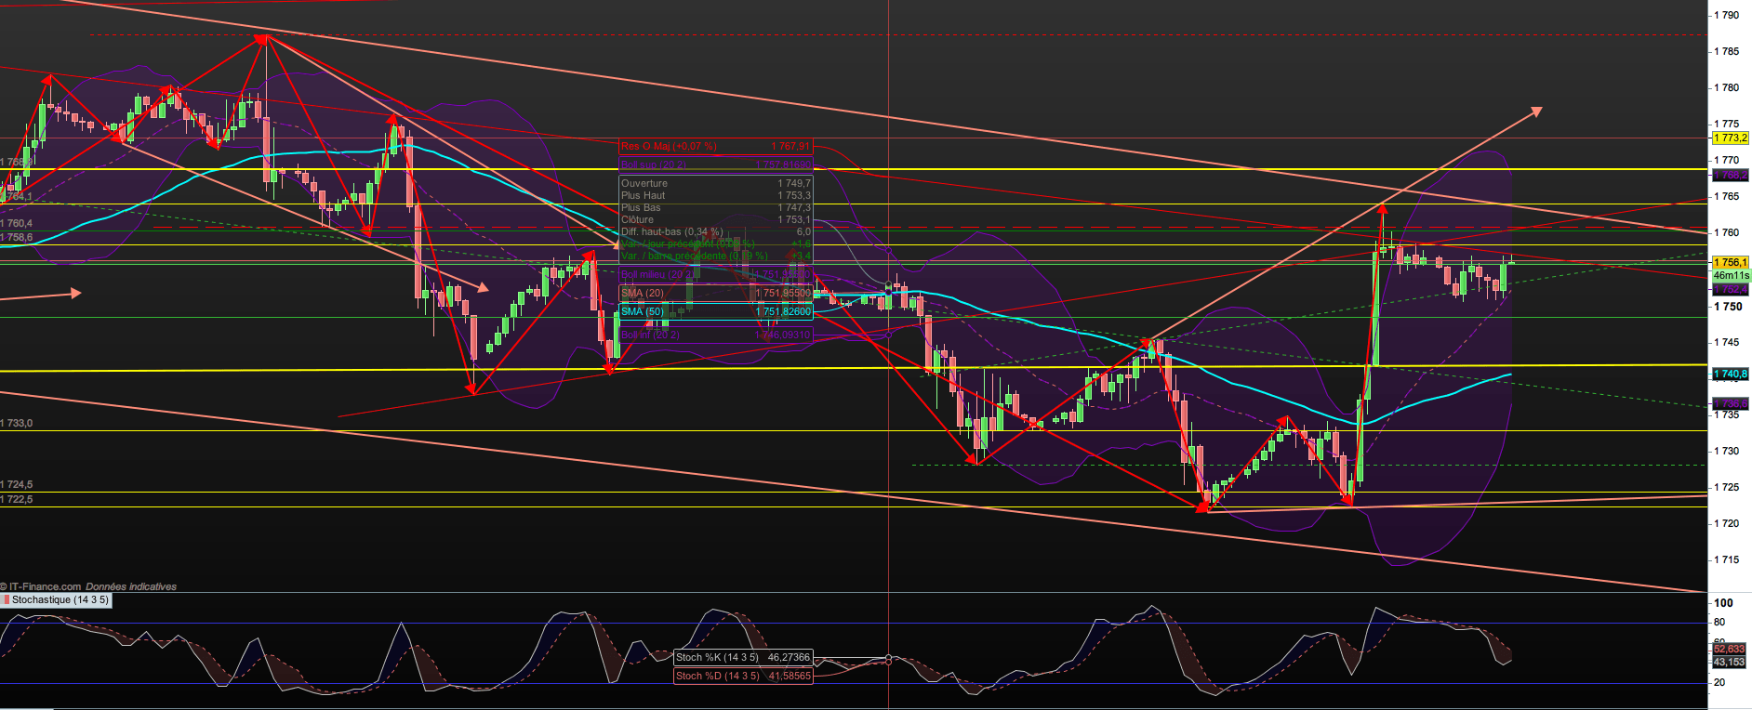Select the purple 1 752,4 price tag
This screenshot has height=710, width=1752.
[x=1731, y=290]
